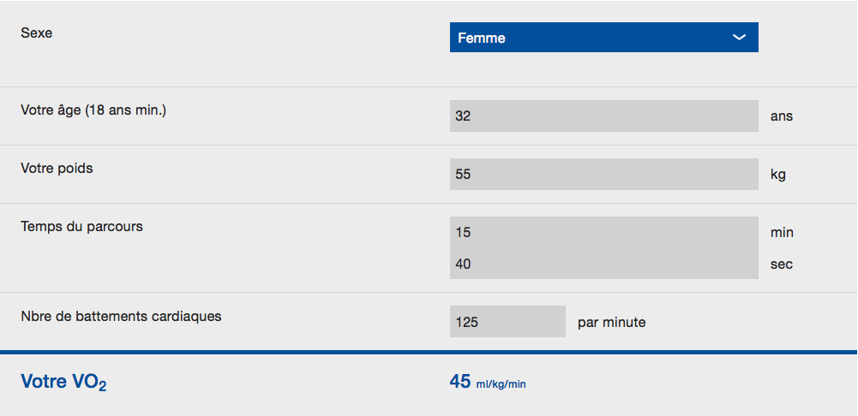Click the minutes field showing 15
The height and width of the screenshot is (416, 858).
(x=604, y=232)
